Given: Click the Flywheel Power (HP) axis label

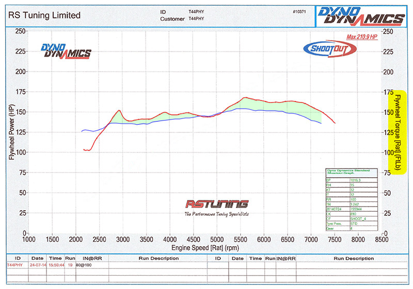Looking at the screenshot, I should [11, 132].
